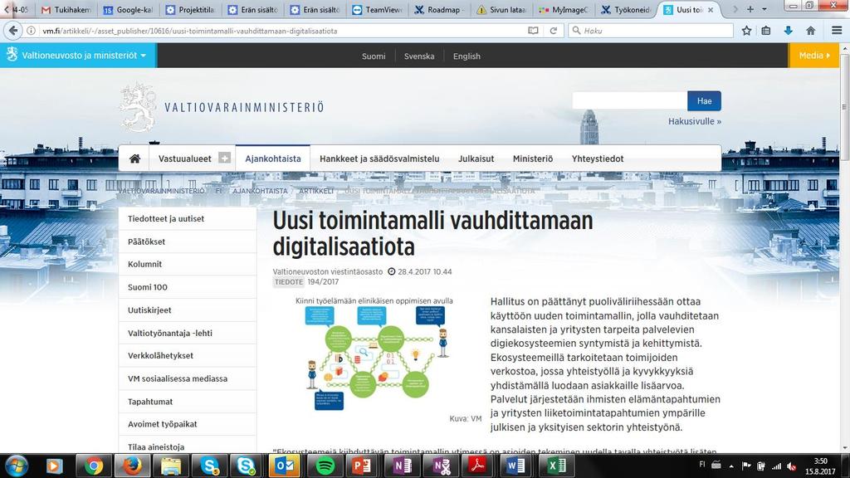
Task: Open the downloads arrow icon
Action: click(x=789, y=31)
